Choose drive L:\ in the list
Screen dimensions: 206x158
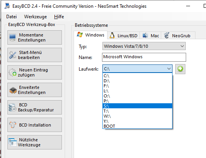137,91
